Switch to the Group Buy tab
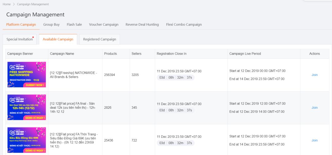 [51, 25]
